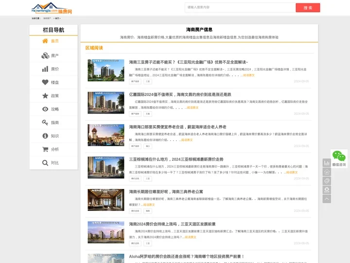Image resolution: width=350 pixels, height=263 pixels.
Task: Select 房价 in the sidebar navigation
Action: tap(53, 69)
